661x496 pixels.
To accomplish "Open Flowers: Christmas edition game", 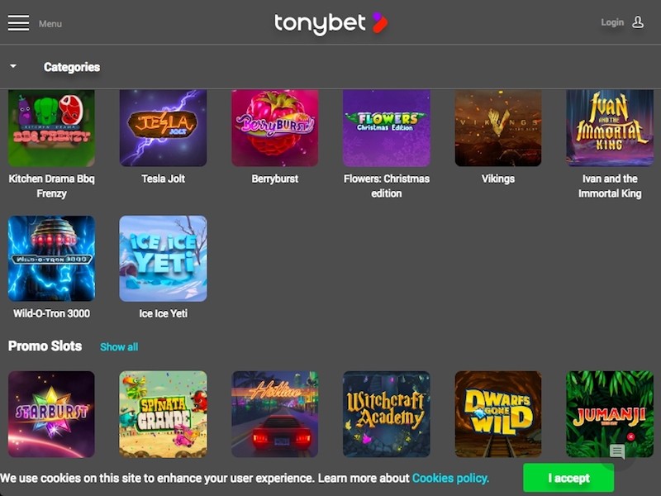I will pos(387,128).
